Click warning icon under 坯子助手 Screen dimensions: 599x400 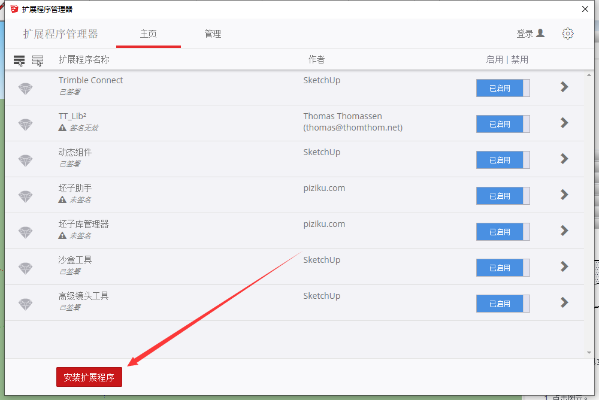62,199
